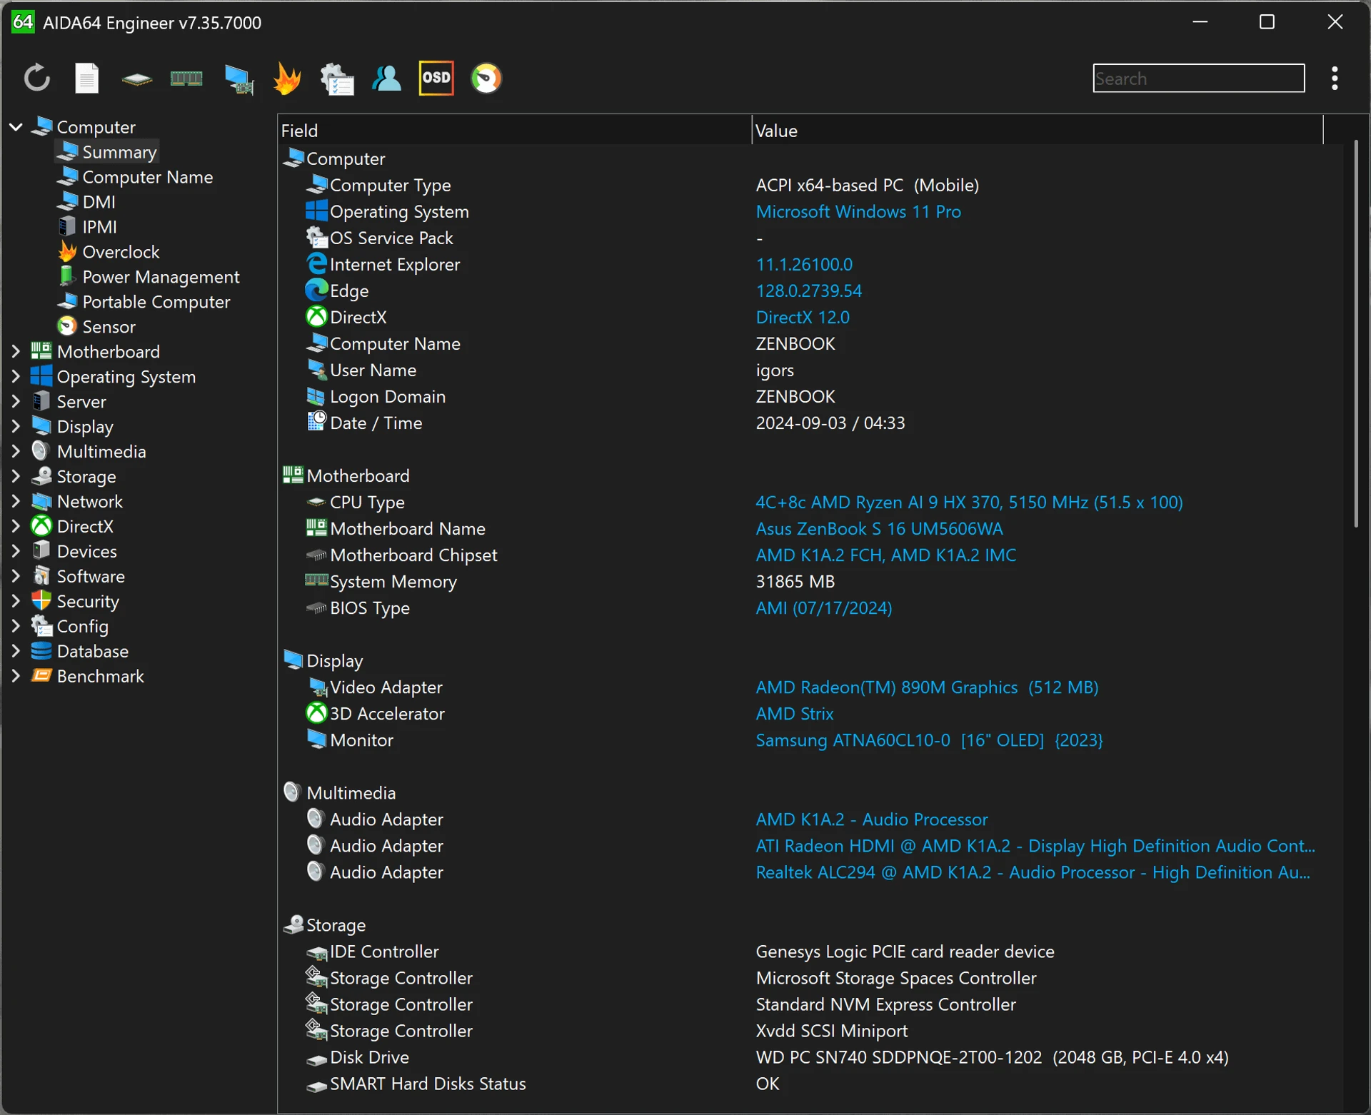
Task: Open the AMD Strix 3D accelerator link
Action: (x=794, y=714)
